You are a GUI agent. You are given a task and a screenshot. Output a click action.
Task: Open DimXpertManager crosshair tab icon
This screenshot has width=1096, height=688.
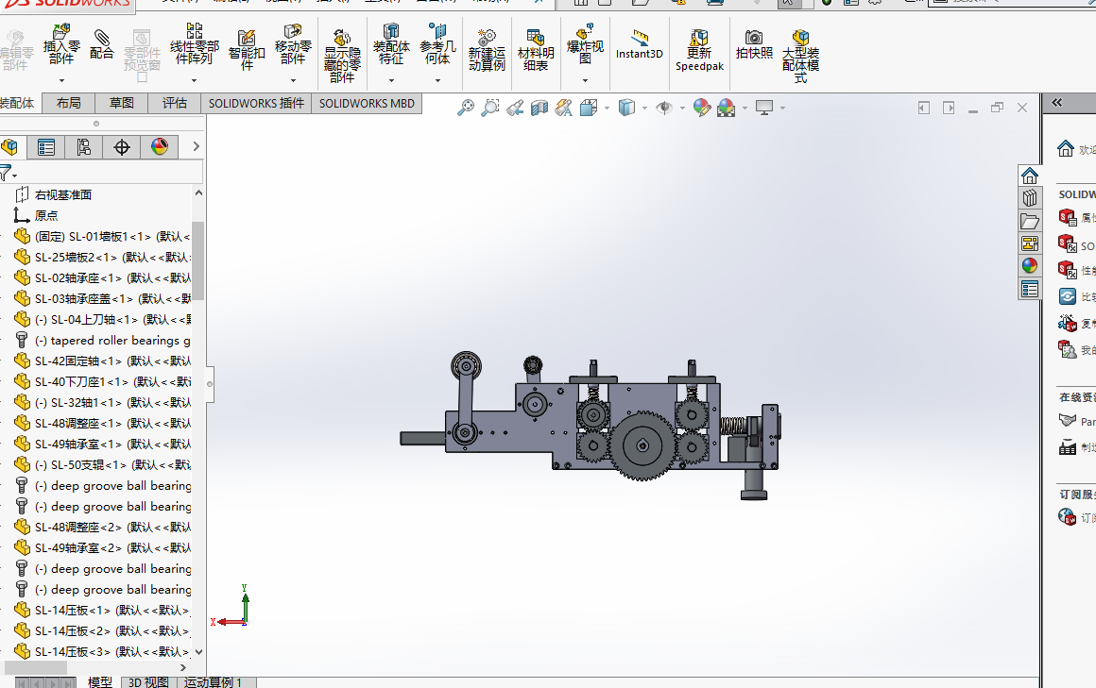click(x=122, y=146)
